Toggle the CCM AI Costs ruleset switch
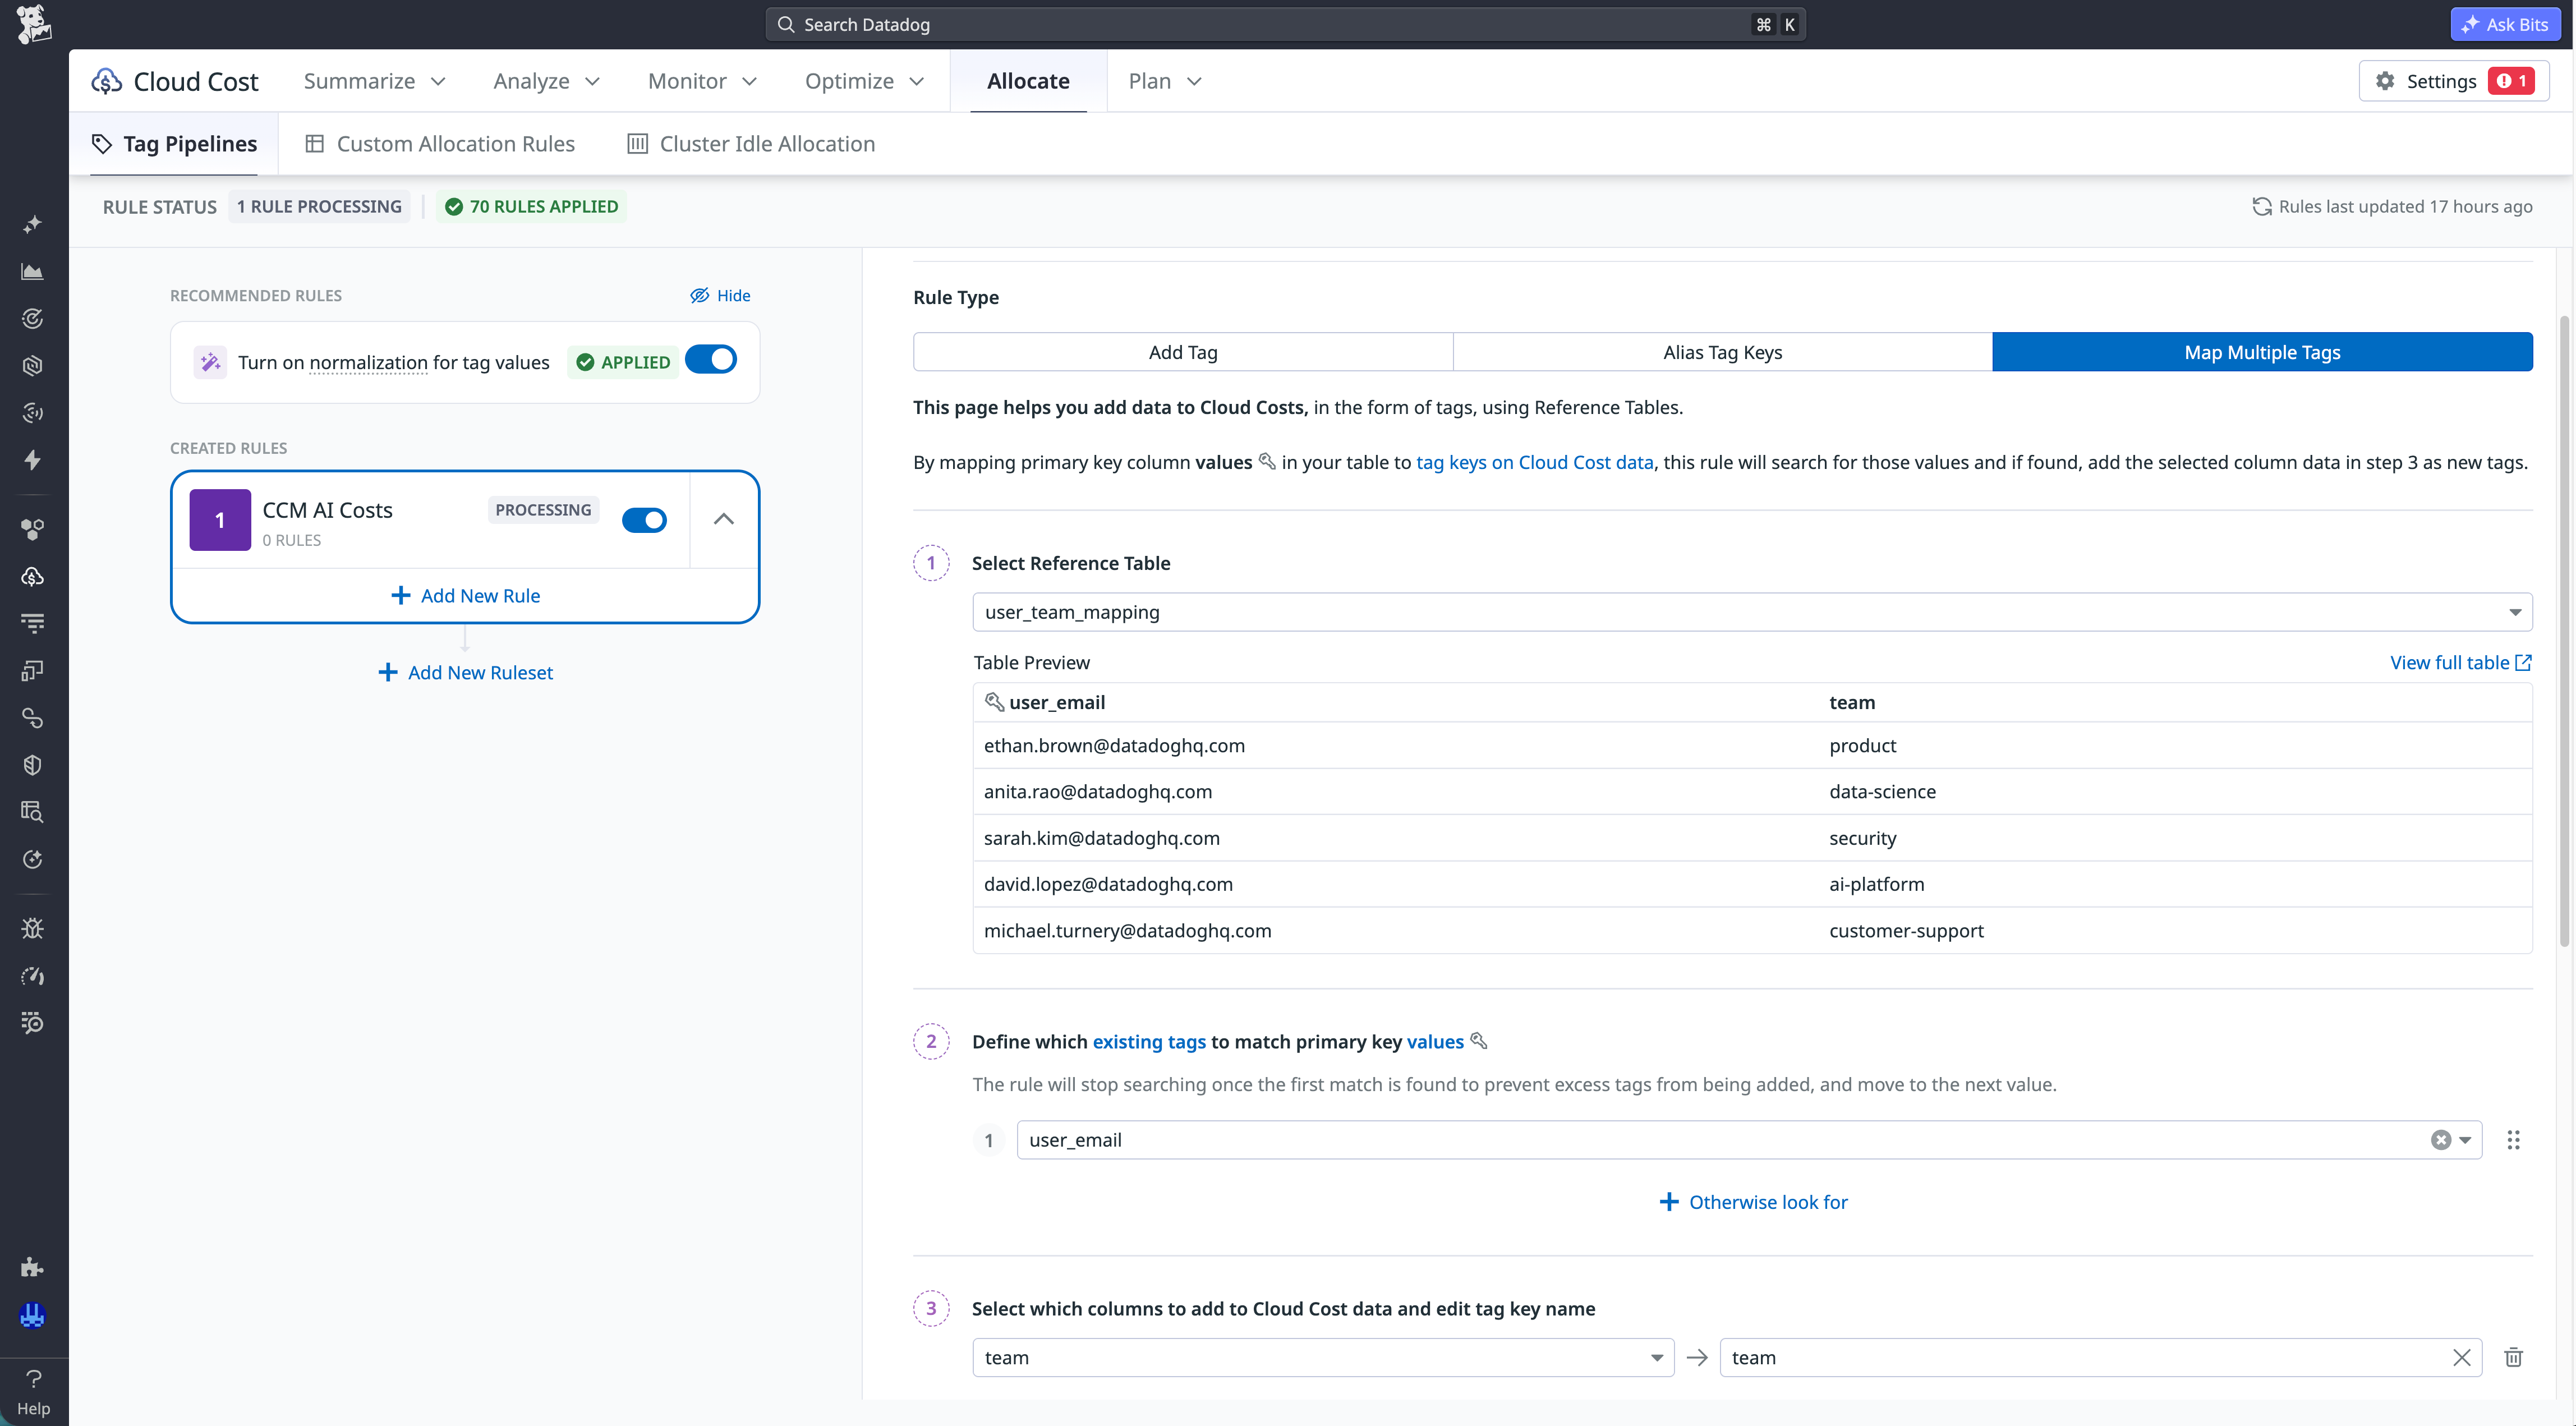2576x1426 pixels. (644, 520)
